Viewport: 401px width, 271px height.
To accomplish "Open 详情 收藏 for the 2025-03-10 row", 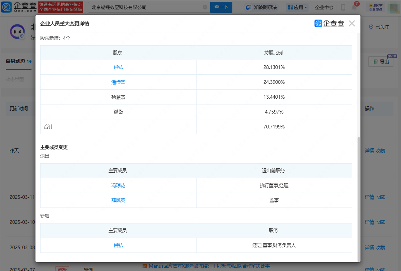I will (x=375, y=222).
